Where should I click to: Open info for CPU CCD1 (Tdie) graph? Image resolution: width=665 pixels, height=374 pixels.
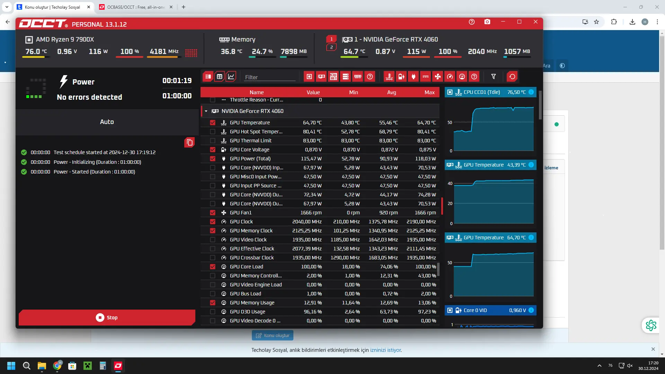(x=531, y=92)
